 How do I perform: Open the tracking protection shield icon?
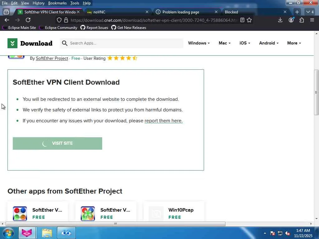tap(59, 20)
